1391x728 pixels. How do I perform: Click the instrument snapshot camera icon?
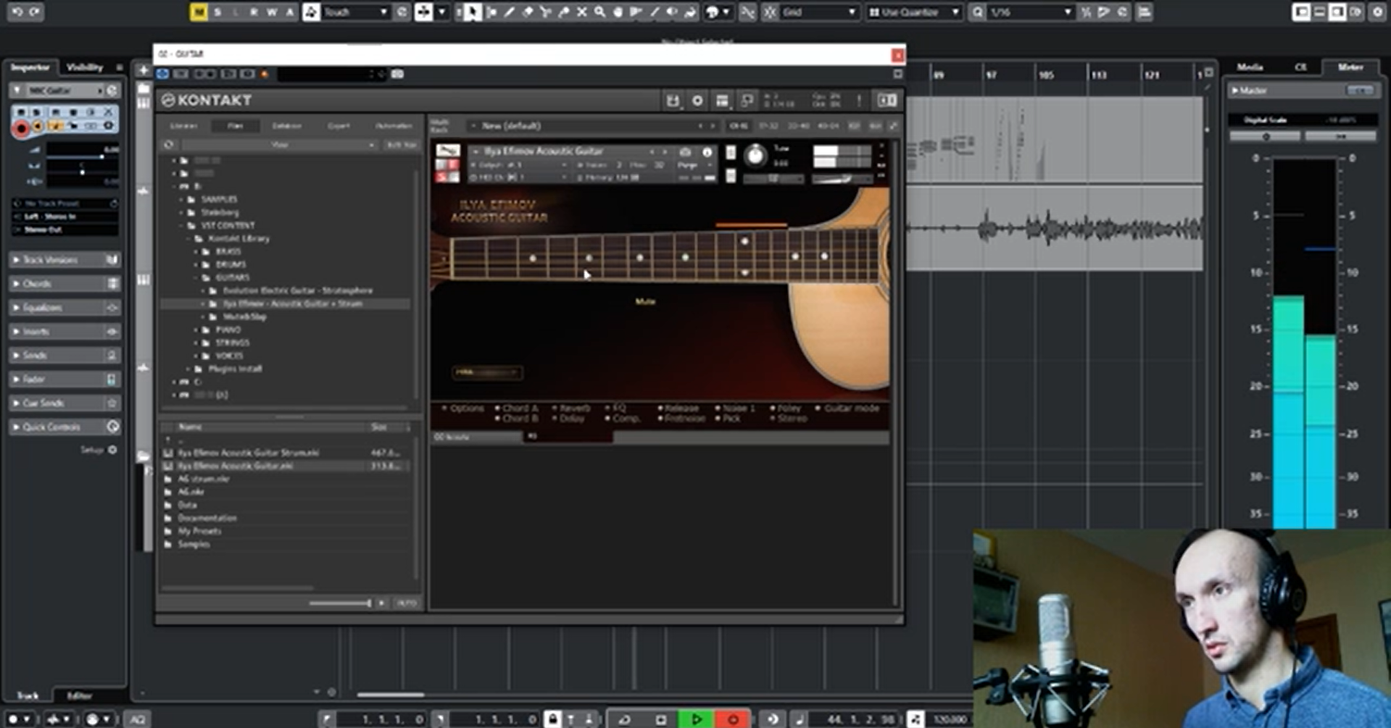(x=685, y=152)
